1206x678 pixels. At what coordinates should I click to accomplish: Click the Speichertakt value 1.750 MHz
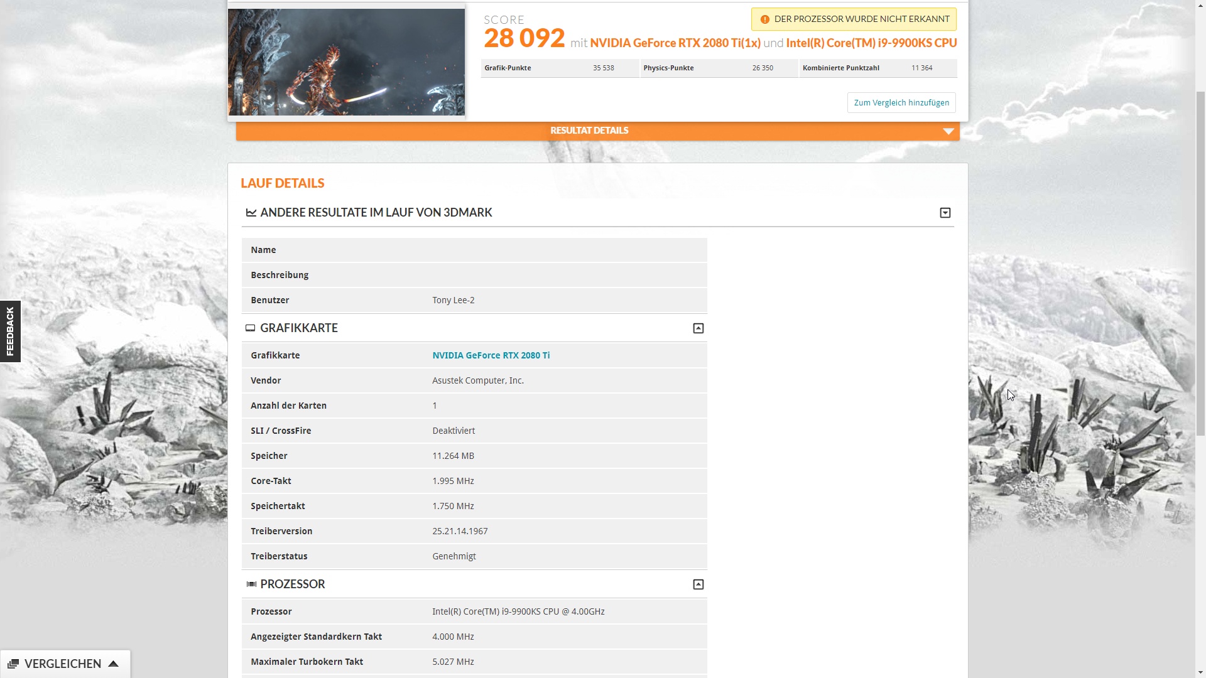click(x=453, y=506)
